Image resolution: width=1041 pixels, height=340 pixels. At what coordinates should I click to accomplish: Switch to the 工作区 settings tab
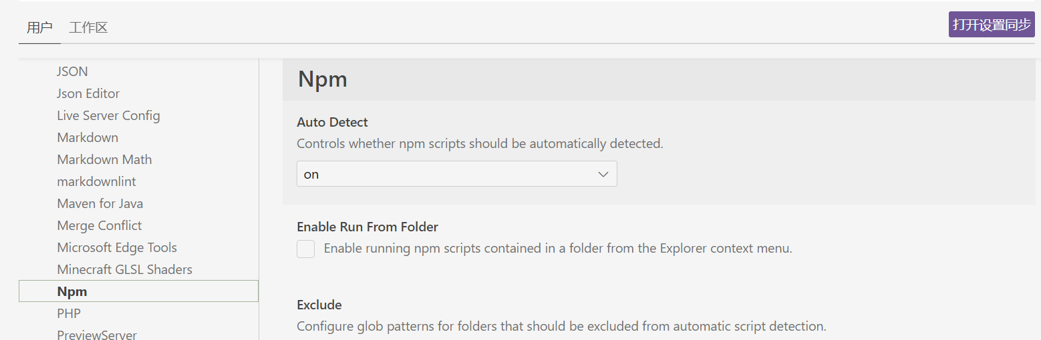coord(88,27)
